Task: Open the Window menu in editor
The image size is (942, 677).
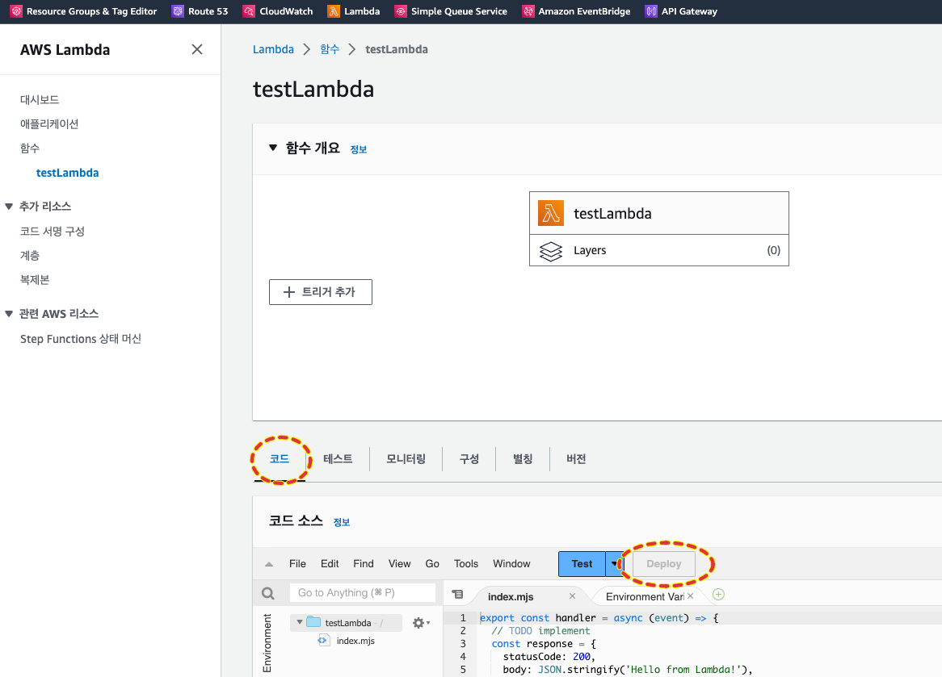Action: 512,563
